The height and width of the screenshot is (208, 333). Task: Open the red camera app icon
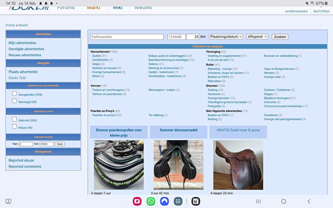(x=137, y=201)
